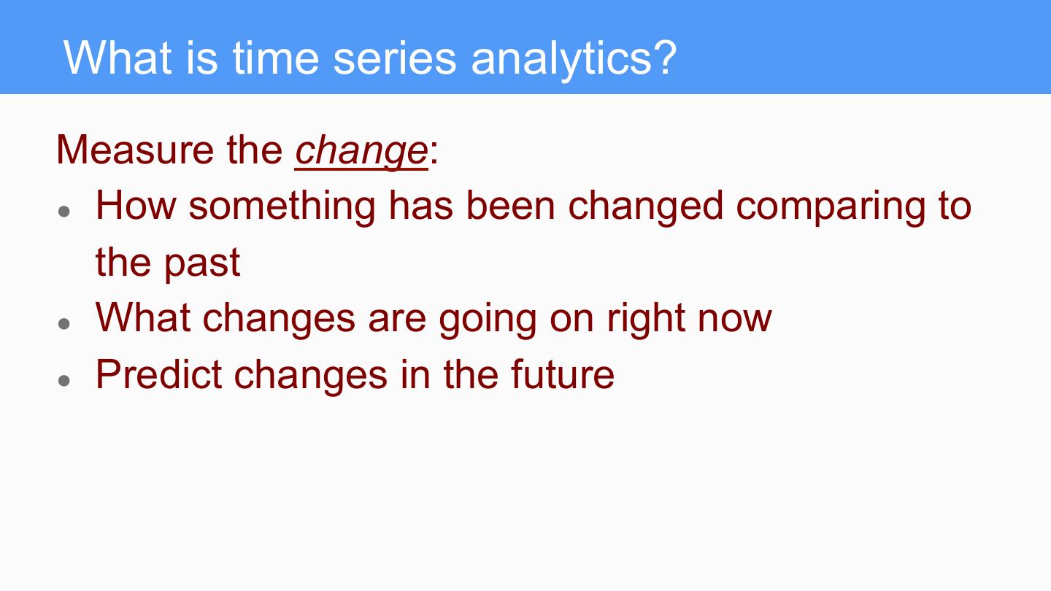Click the slide title "What is time series analytics?"
Image resolution: width=1051 pixels, height=591 pixels.
click(x=370, y=57)
